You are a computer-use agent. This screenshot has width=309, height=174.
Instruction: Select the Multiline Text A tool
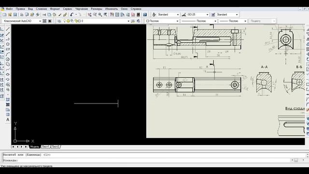click(8, 119)
